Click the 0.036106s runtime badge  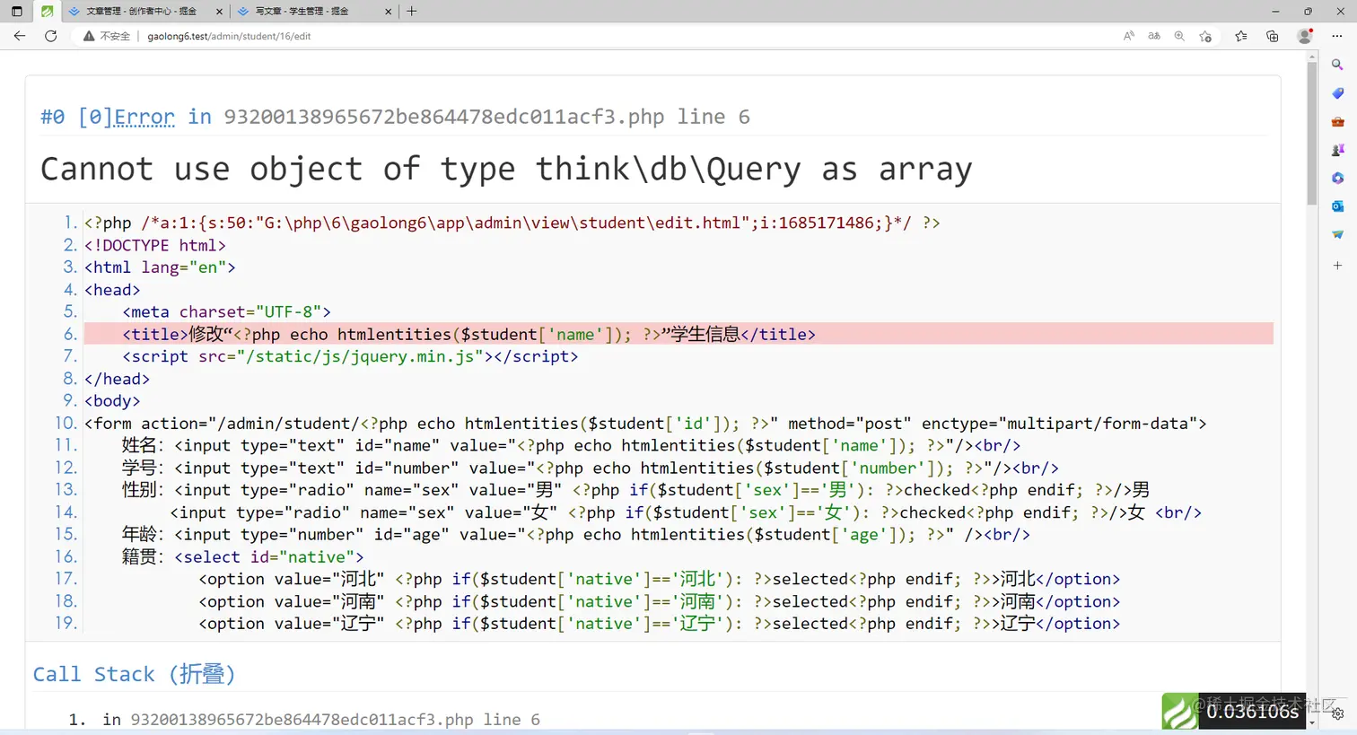[1252, 712]
